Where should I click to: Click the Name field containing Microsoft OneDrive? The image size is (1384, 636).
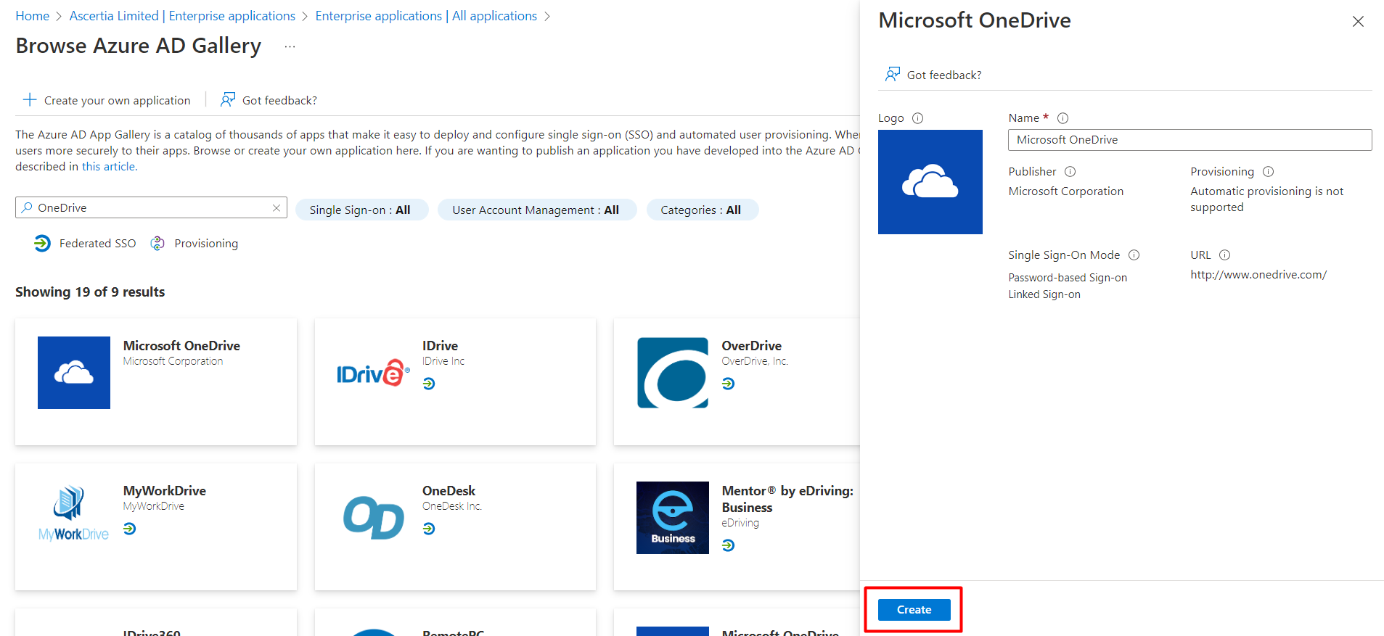(1189, 140)
